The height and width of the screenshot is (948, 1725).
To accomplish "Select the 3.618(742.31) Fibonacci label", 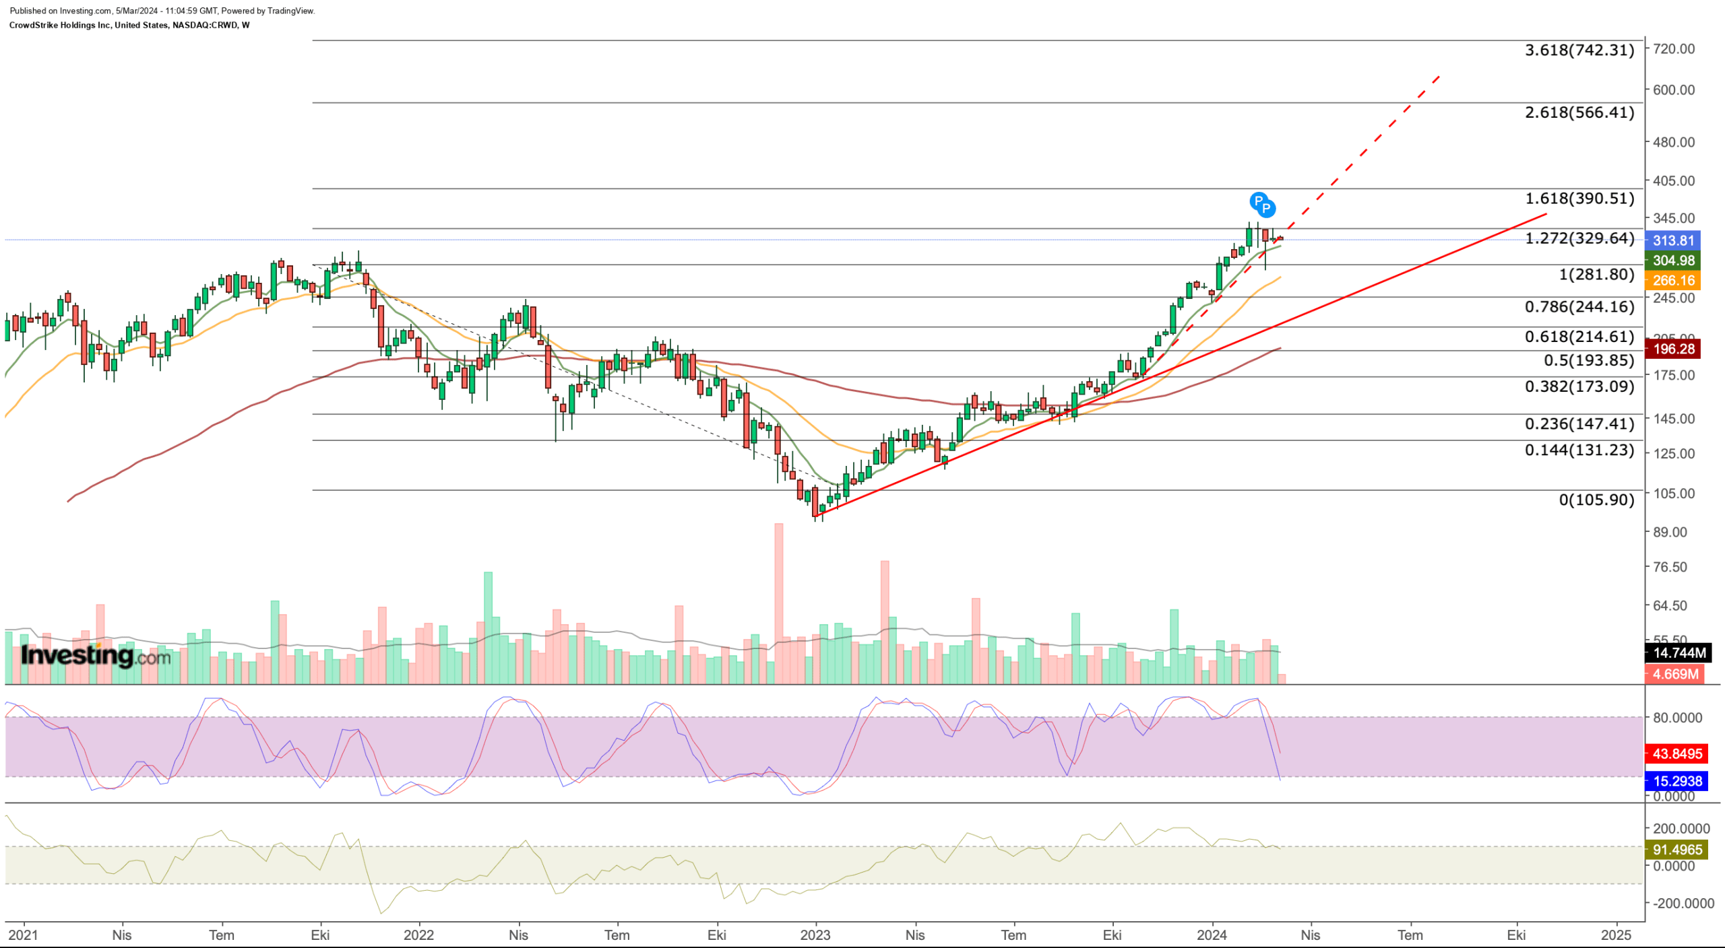I will pyautogui.click(x=1579, y=50).
